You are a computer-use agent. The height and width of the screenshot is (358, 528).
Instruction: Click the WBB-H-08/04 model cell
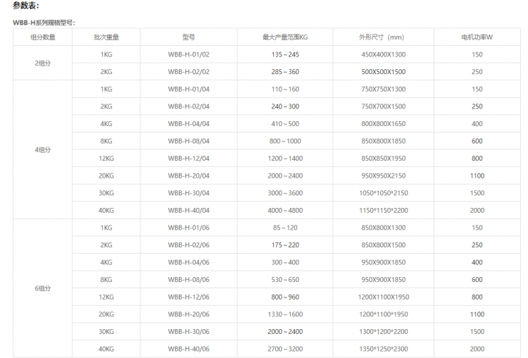point(189,141)
